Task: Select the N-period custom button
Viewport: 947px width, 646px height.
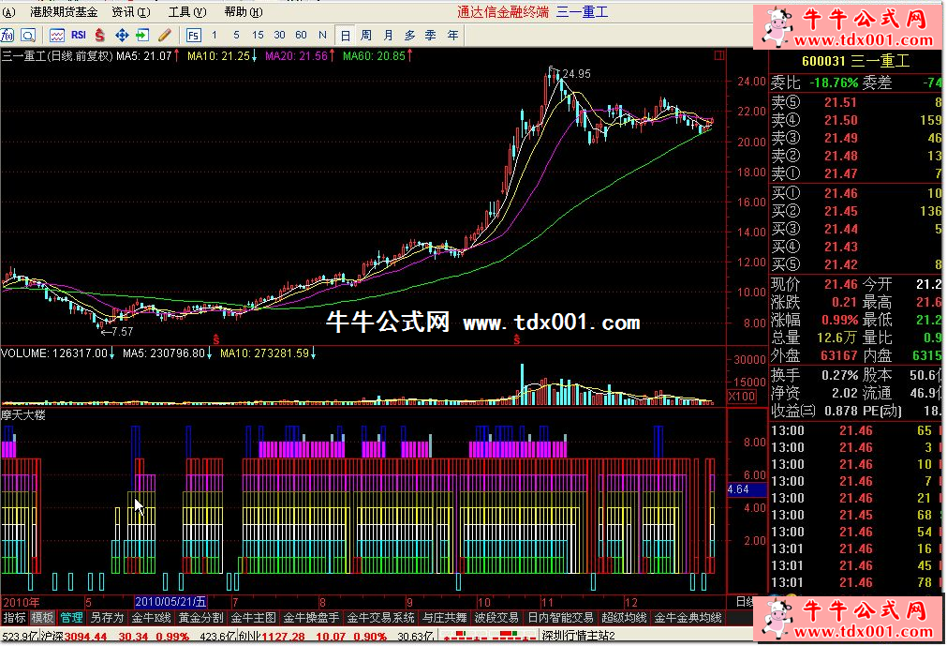Action: [x=322, y=35]
